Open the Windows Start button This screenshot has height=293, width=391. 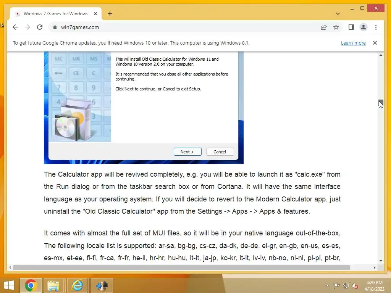(9, 285)
